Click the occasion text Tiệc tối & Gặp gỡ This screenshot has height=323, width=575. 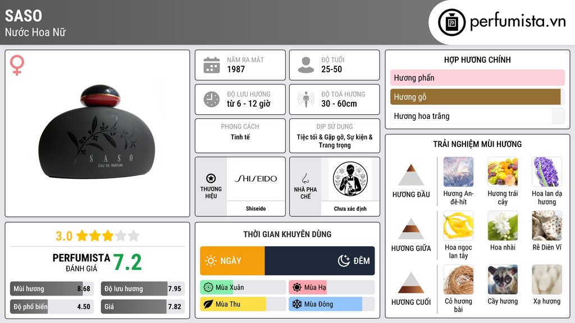pyautogui.click(x=321, y=137)
